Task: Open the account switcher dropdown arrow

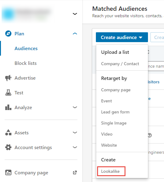Action: point(75,14)
